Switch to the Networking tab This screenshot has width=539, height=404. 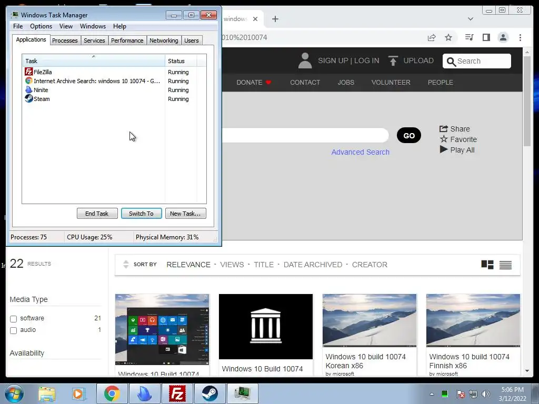tap(164, 41)
